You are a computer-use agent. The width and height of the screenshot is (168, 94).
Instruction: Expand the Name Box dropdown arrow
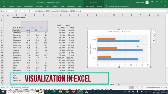[x=13, y=11]
